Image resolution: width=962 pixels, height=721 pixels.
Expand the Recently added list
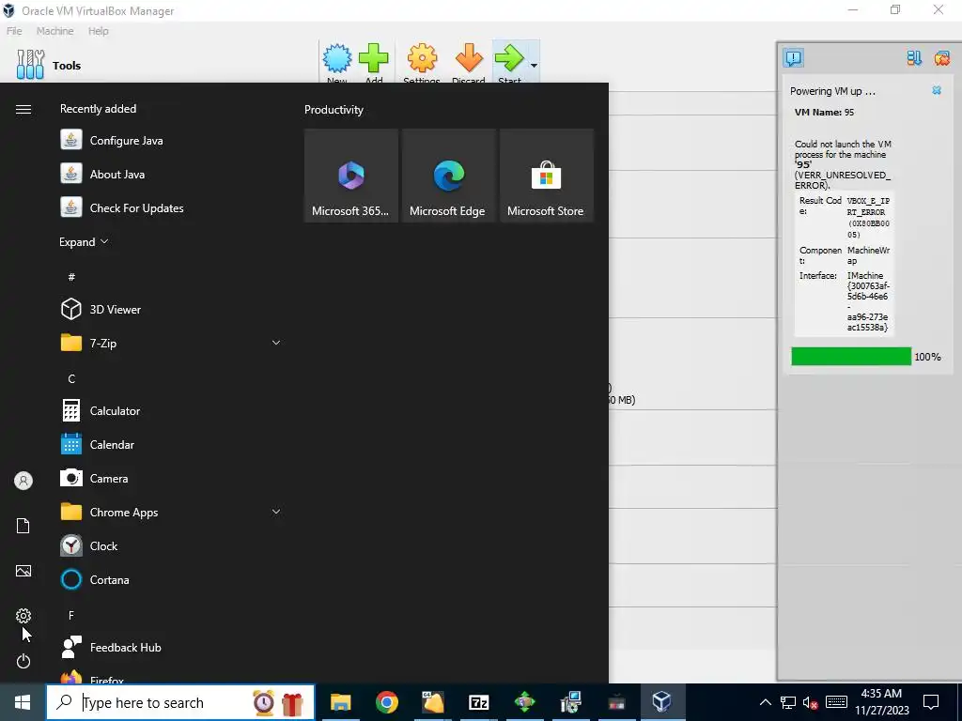click(84, 241)
